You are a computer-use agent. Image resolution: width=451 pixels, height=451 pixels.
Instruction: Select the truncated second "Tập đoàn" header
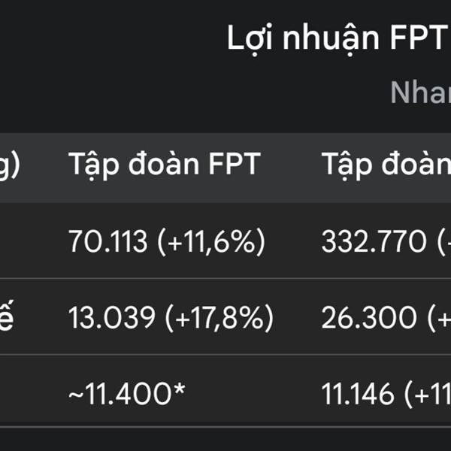pyautogui.click(x=386, y=164)
